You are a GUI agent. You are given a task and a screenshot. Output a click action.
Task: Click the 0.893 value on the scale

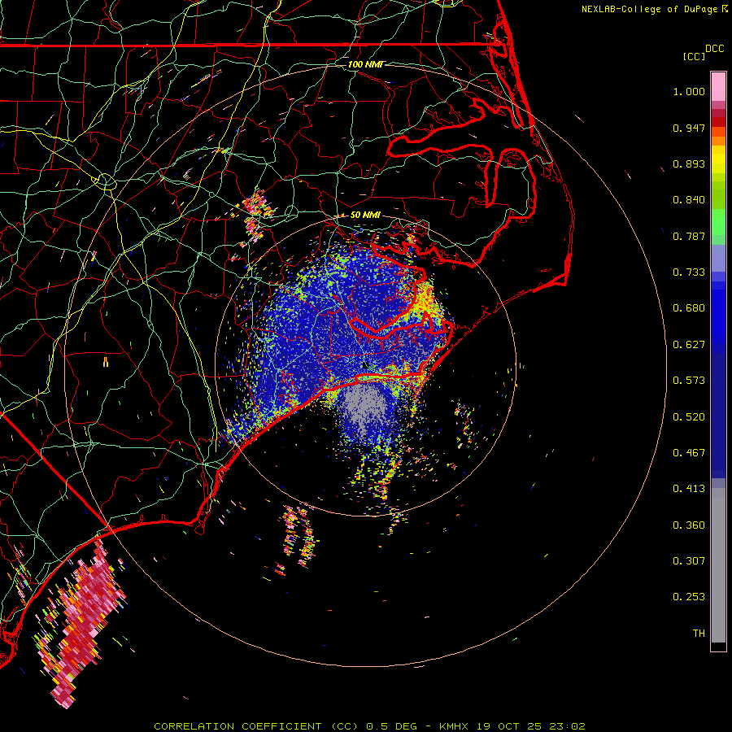689,163
